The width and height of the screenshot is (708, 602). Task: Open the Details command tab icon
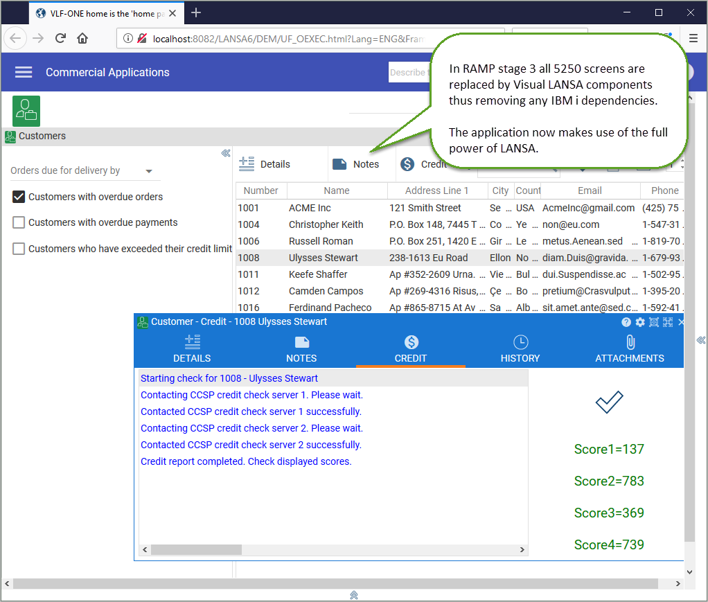247,164
